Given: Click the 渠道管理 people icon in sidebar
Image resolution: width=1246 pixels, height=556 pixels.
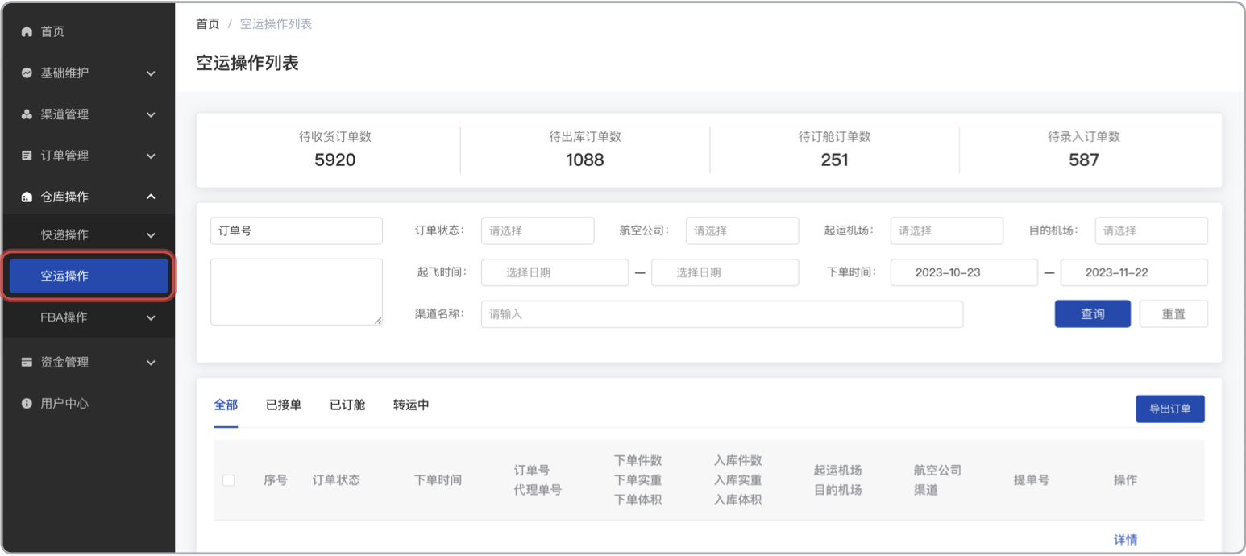Looking at the screenshot, I should (25, 114).
